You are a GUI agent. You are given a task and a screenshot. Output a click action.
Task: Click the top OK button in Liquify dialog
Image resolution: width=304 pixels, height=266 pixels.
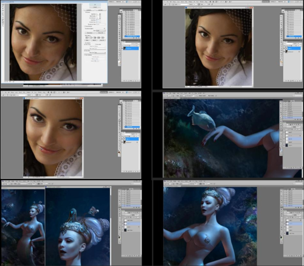[x=95, y=4]
